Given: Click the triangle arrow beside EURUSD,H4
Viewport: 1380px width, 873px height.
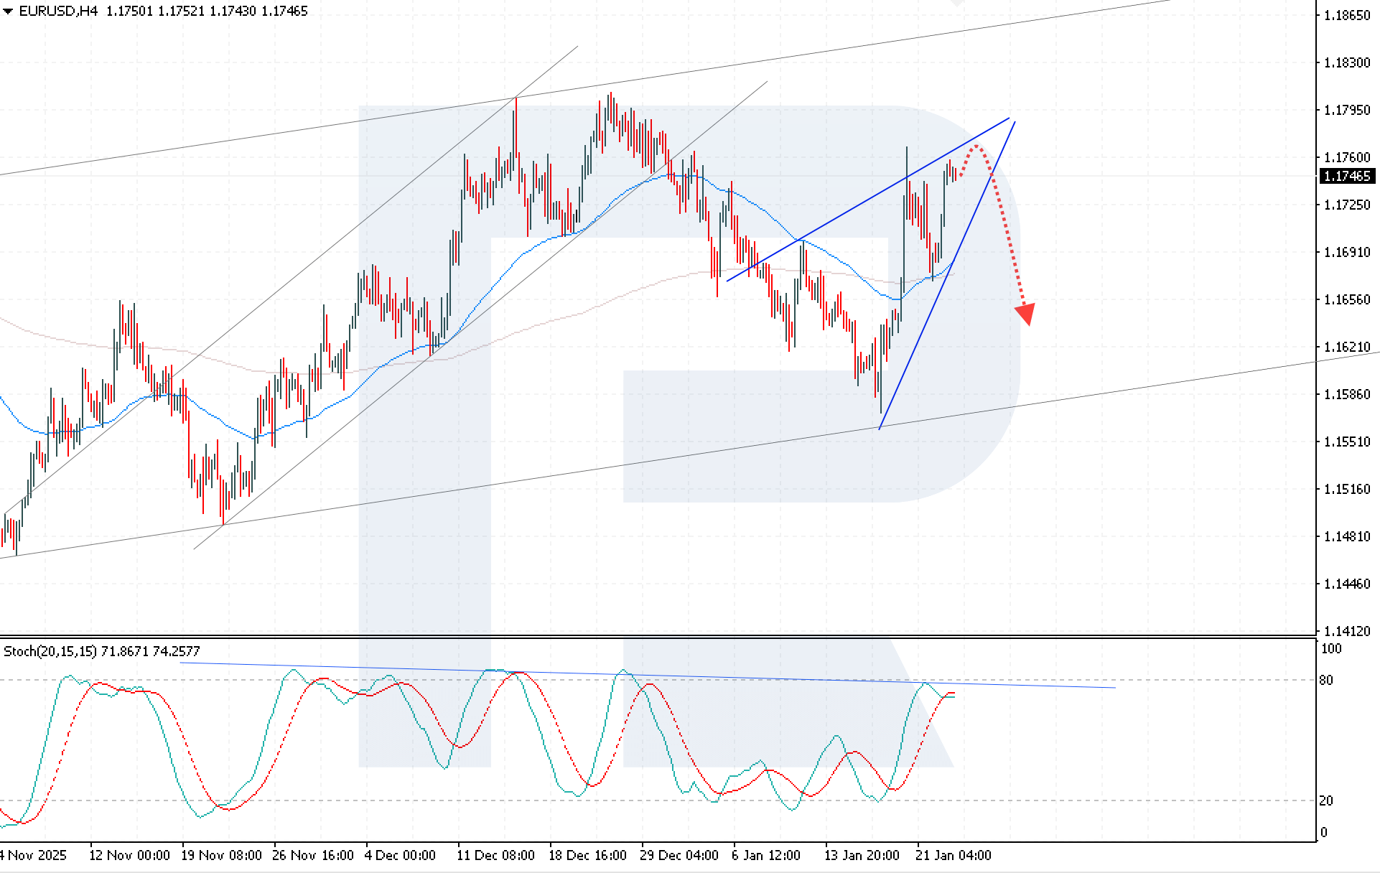Looking at the screenshot, I should click(8, 11).
